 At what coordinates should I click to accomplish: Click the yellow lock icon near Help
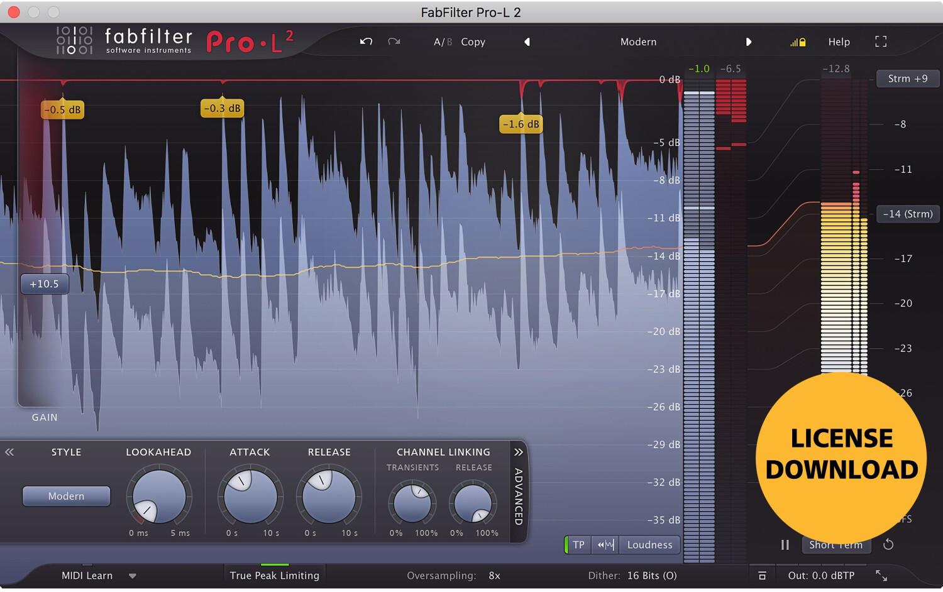pos(798,41)
